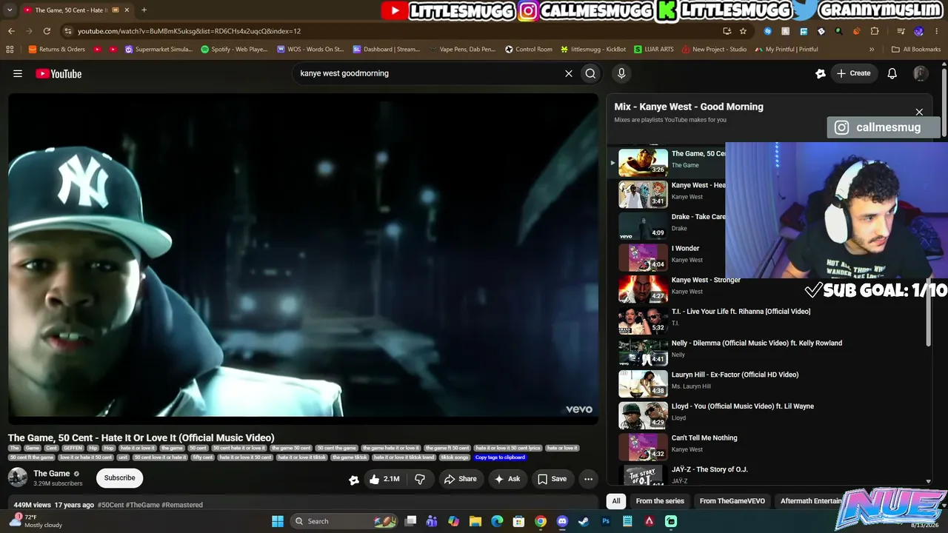Open the Spotify - Web Player bookmark
This screenshot has width=948, height=533.
point(234,50)
